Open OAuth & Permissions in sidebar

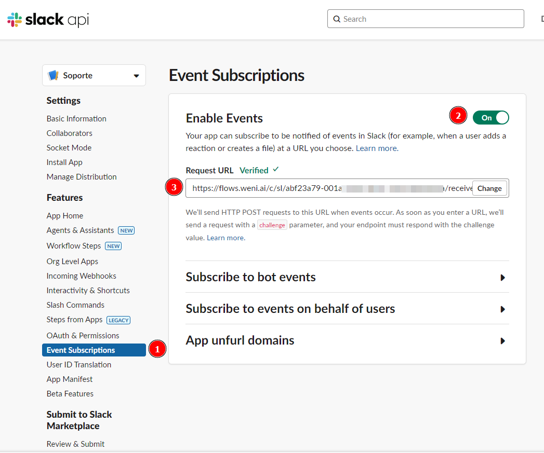pos(83,336)
